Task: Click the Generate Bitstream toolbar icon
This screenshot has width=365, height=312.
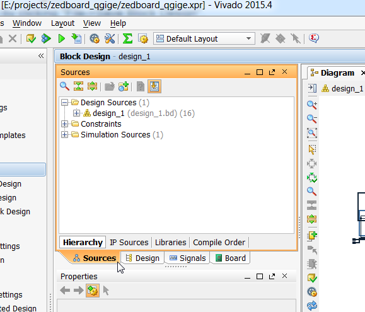Action: click(x=76, y=38)
